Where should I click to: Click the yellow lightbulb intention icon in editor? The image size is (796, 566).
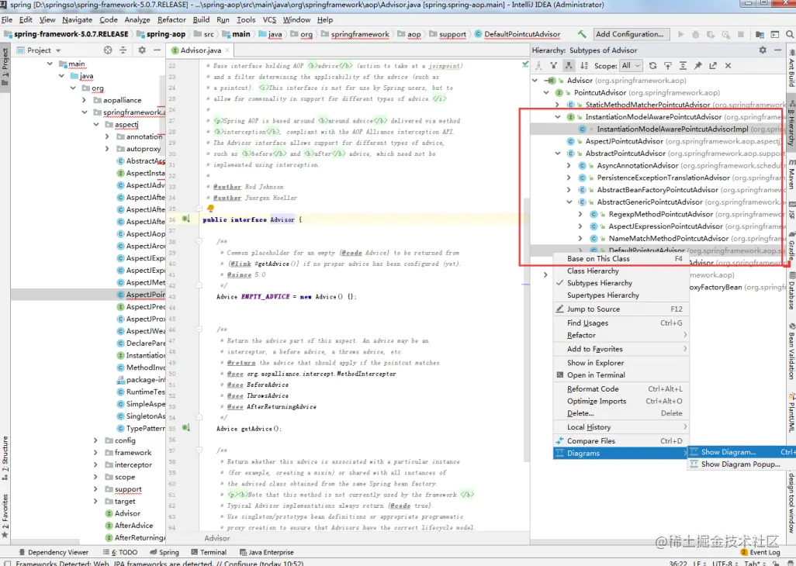pyautogui.click(x=210, y=209)
